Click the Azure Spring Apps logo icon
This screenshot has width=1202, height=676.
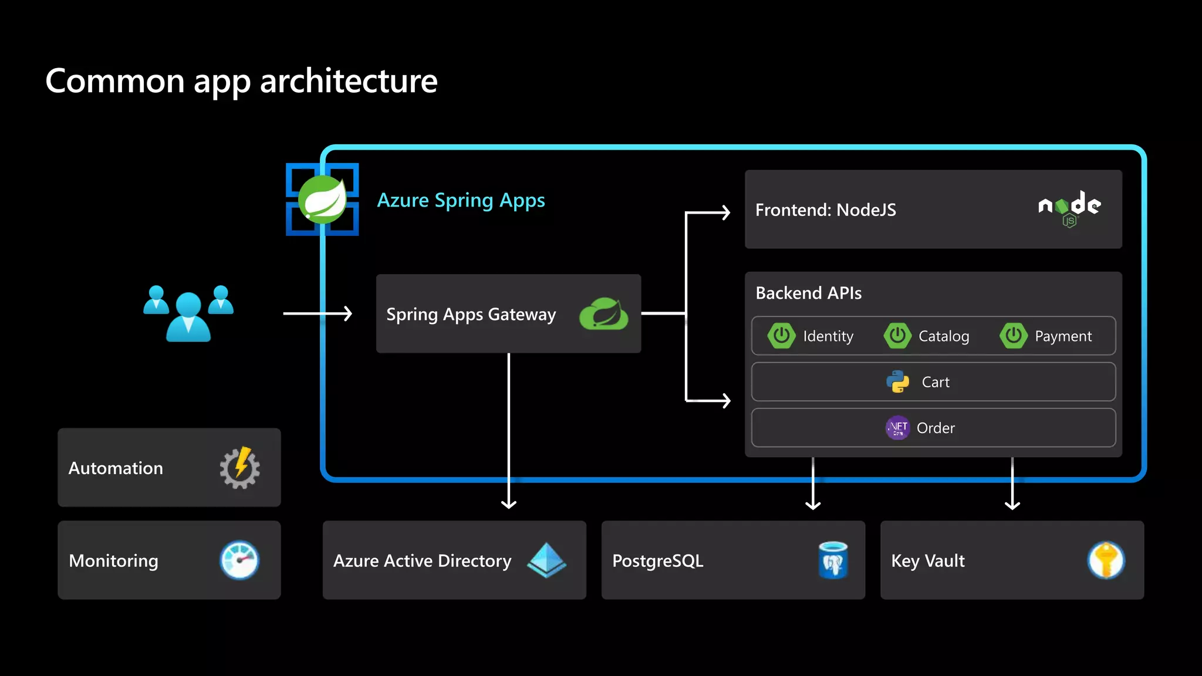pos(322,200)
